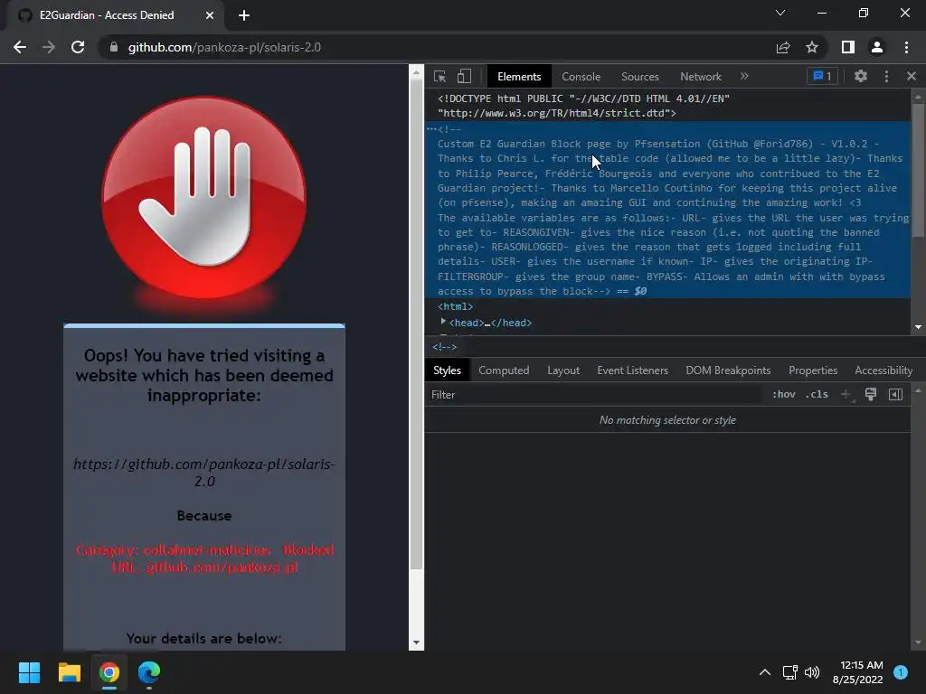The height and width of the screenshot is (694, 926).
Task: Click Elements panel scrollbar down arrow
Action: pos(918,327)
